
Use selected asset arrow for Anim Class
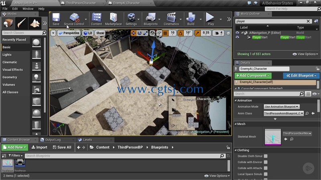[313, 113]
